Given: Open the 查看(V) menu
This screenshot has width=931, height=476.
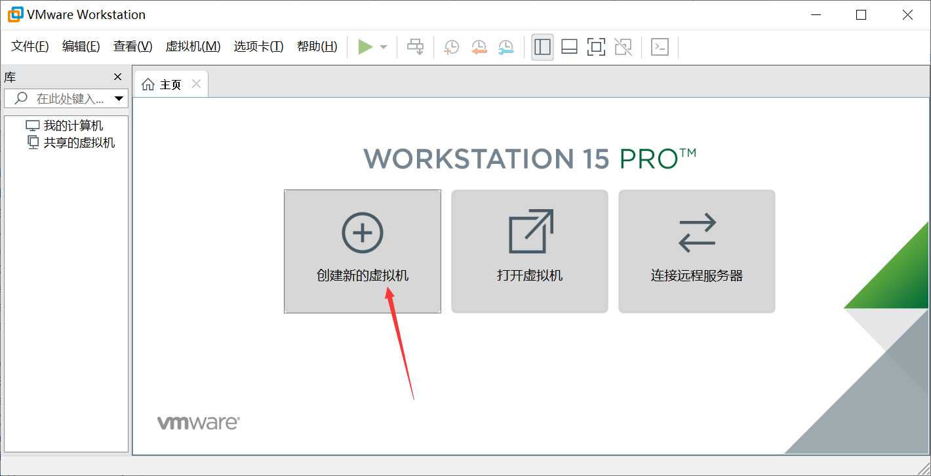Looking at the screenshot, I should click(132, 47).
